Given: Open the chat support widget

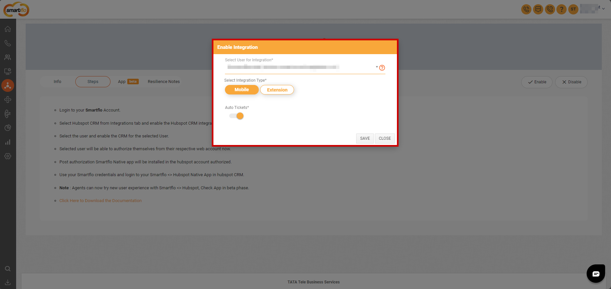Looking at the screenshot, I should pyautogui.click(x=596, y=274).
